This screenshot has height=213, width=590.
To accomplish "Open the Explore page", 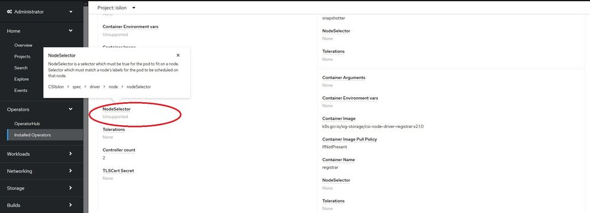I will coord(21,79).
